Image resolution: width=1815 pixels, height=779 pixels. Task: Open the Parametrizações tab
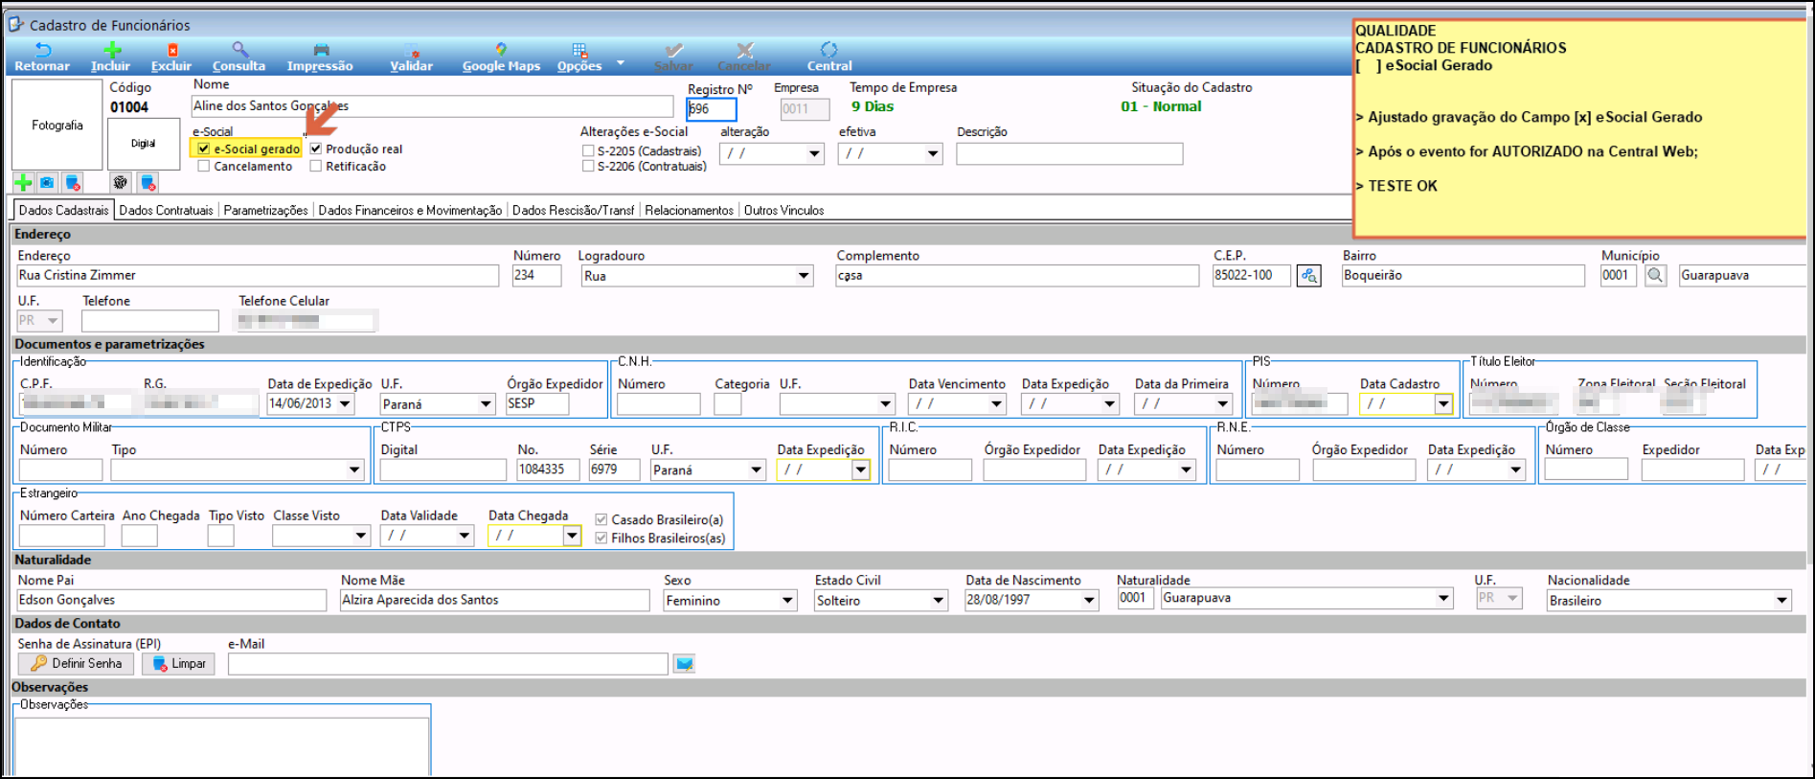tap(266, 210)
